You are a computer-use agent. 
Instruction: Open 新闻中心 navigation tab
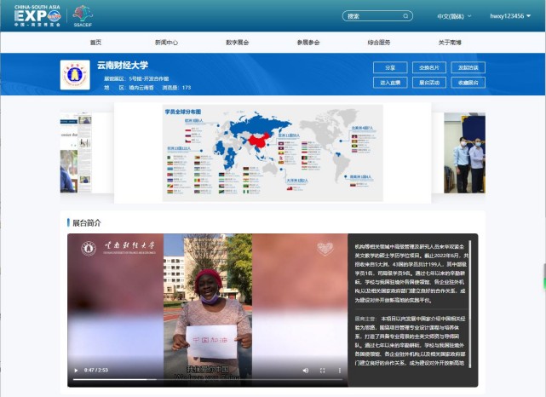[166, 42]
